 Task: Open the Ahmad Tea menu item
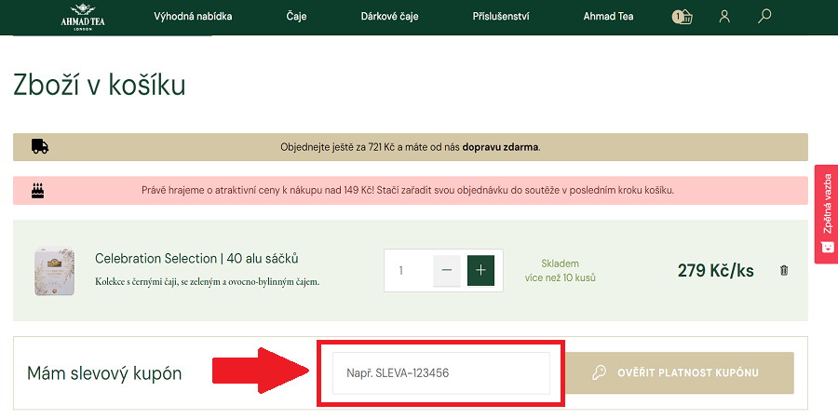point(608,17)
